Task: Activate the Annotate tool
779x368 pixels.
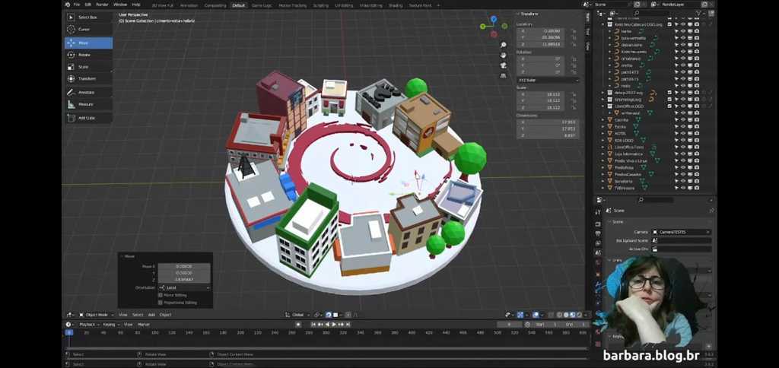Action: (88, 92)
